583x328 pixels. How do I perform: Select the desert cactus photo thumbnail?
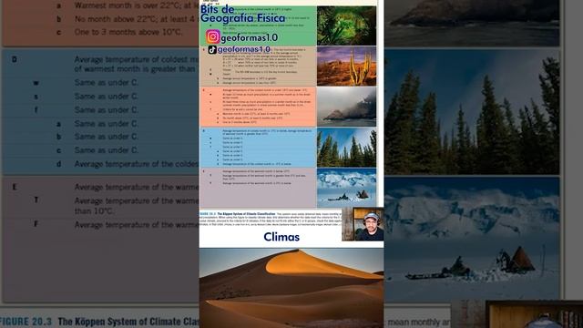(x=346, y=67)
